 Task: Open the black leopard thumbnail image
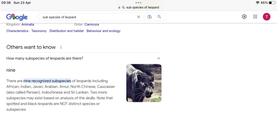click(x=144, y=83)
